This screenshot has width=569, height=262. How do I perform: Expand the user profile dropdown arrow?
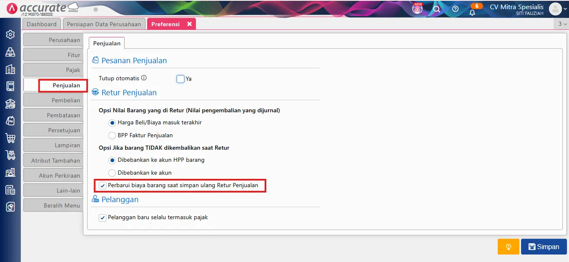[565, 9]
